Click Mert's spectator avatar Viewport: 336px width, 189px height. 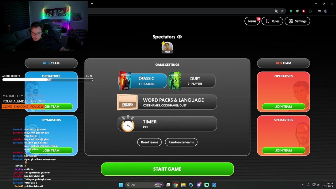[167, 47]
